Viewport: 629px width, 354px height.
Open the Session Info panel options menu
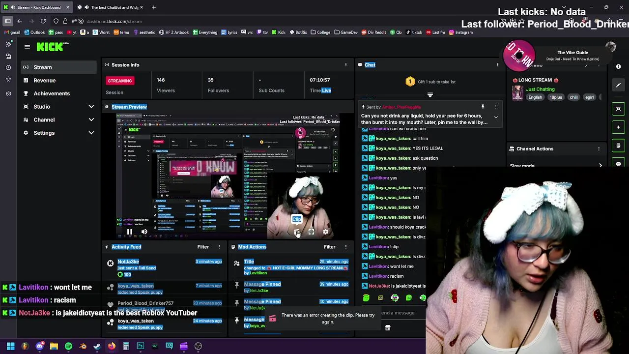point(345,65)
